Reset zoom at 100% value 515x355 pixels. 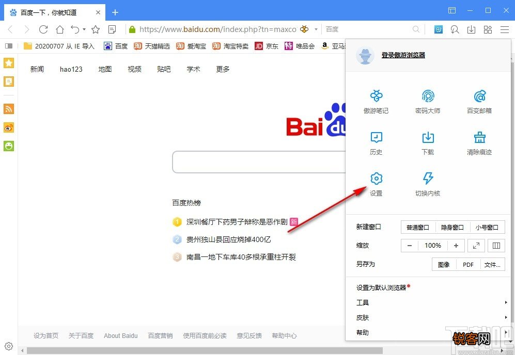click(x=432, y=246)
